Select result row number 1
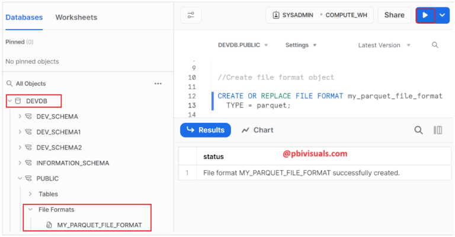455x237 pixels. (x=187, y=173)
